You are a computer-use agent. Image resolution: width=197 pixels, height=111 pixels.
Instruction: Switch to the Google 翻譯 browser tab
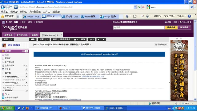click(109, 16)
